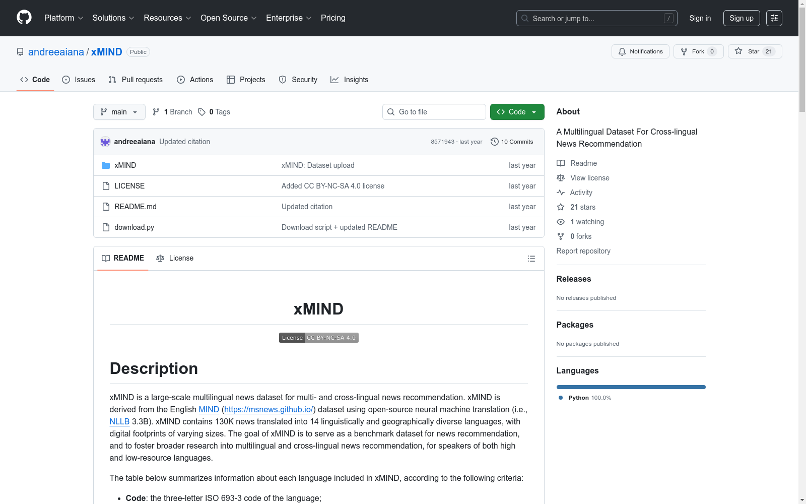Open the Resources dropdown menu
This screenshot has height=504, width=806.
(x=167, y=18)
